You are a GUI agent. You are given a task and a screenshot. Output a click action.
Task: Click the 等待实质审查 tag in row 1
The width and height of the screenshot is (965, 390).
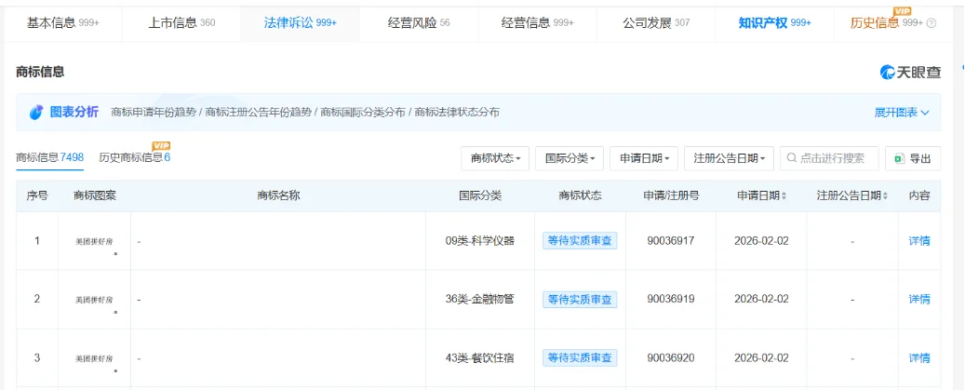click(x=580, y=241)
